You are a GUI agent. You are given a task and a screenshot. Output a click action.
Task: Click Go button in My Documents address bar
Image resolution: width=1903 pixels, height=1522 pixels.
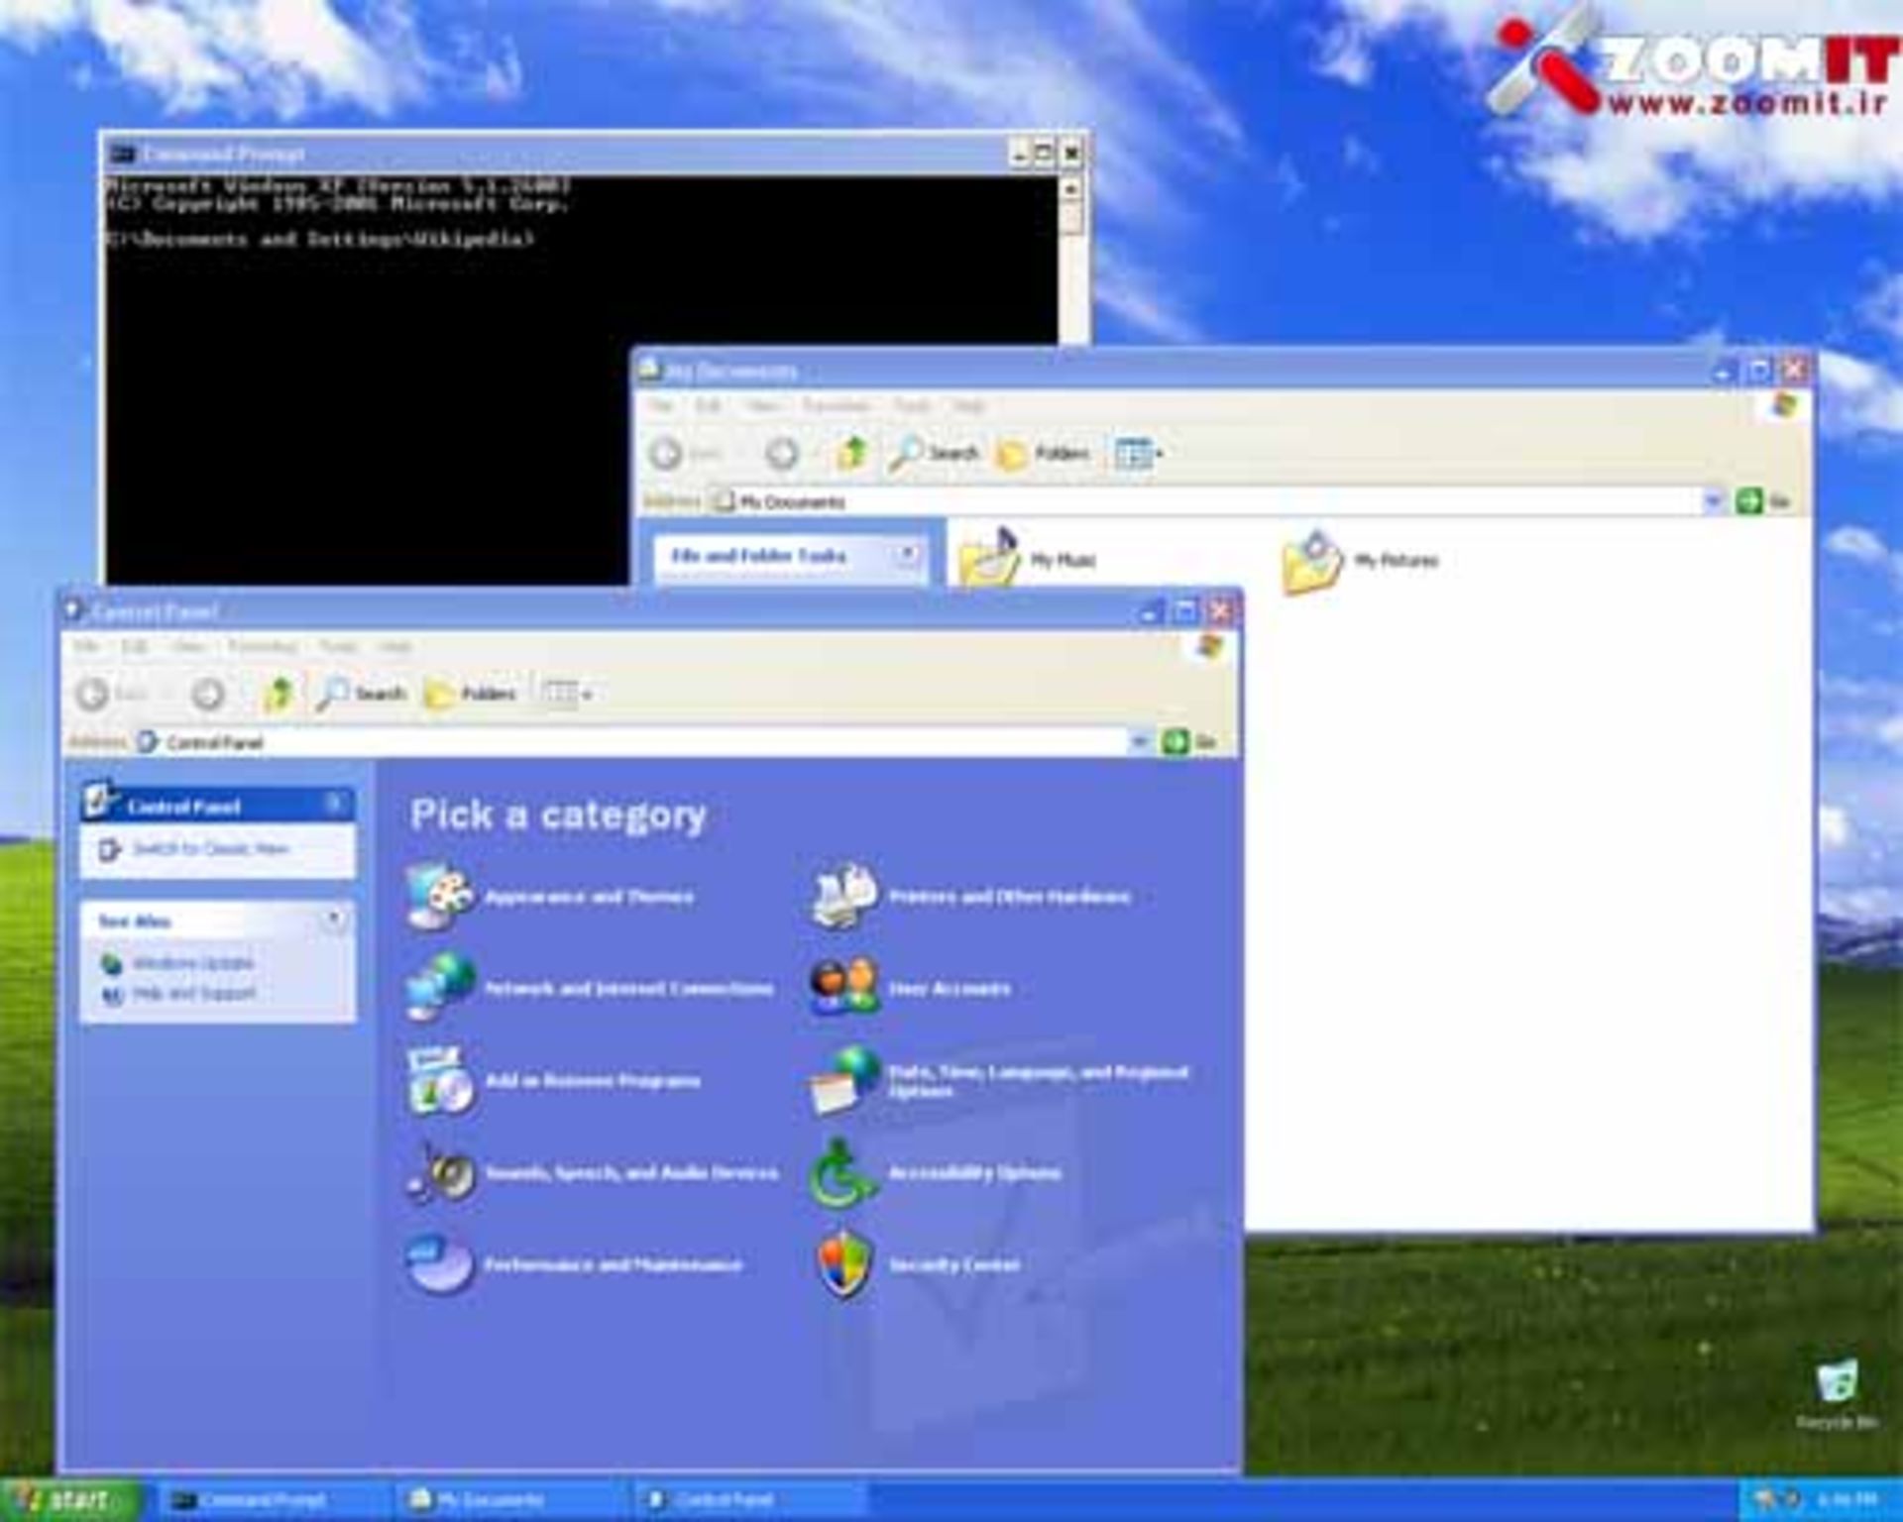point(1763,501)
